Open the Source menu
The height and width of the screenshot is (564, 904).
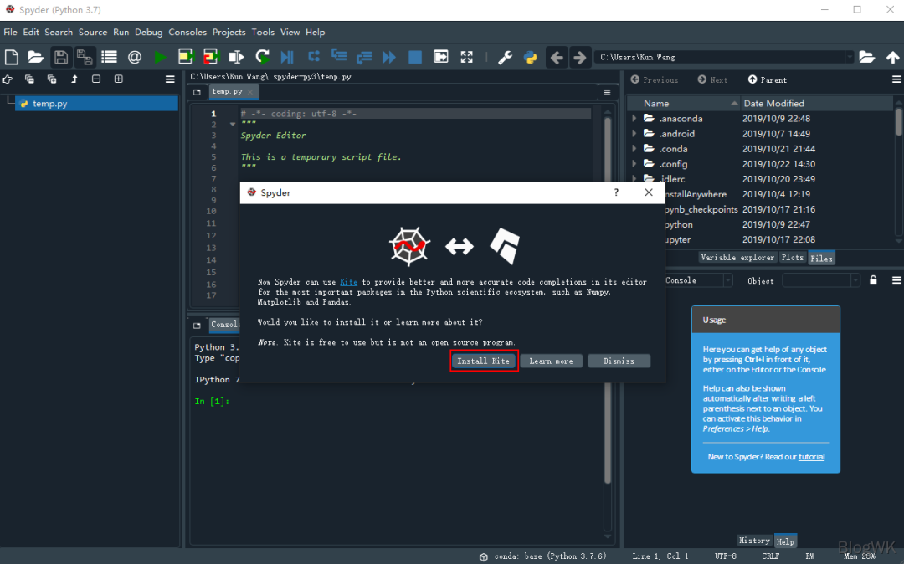click(93, 33)
